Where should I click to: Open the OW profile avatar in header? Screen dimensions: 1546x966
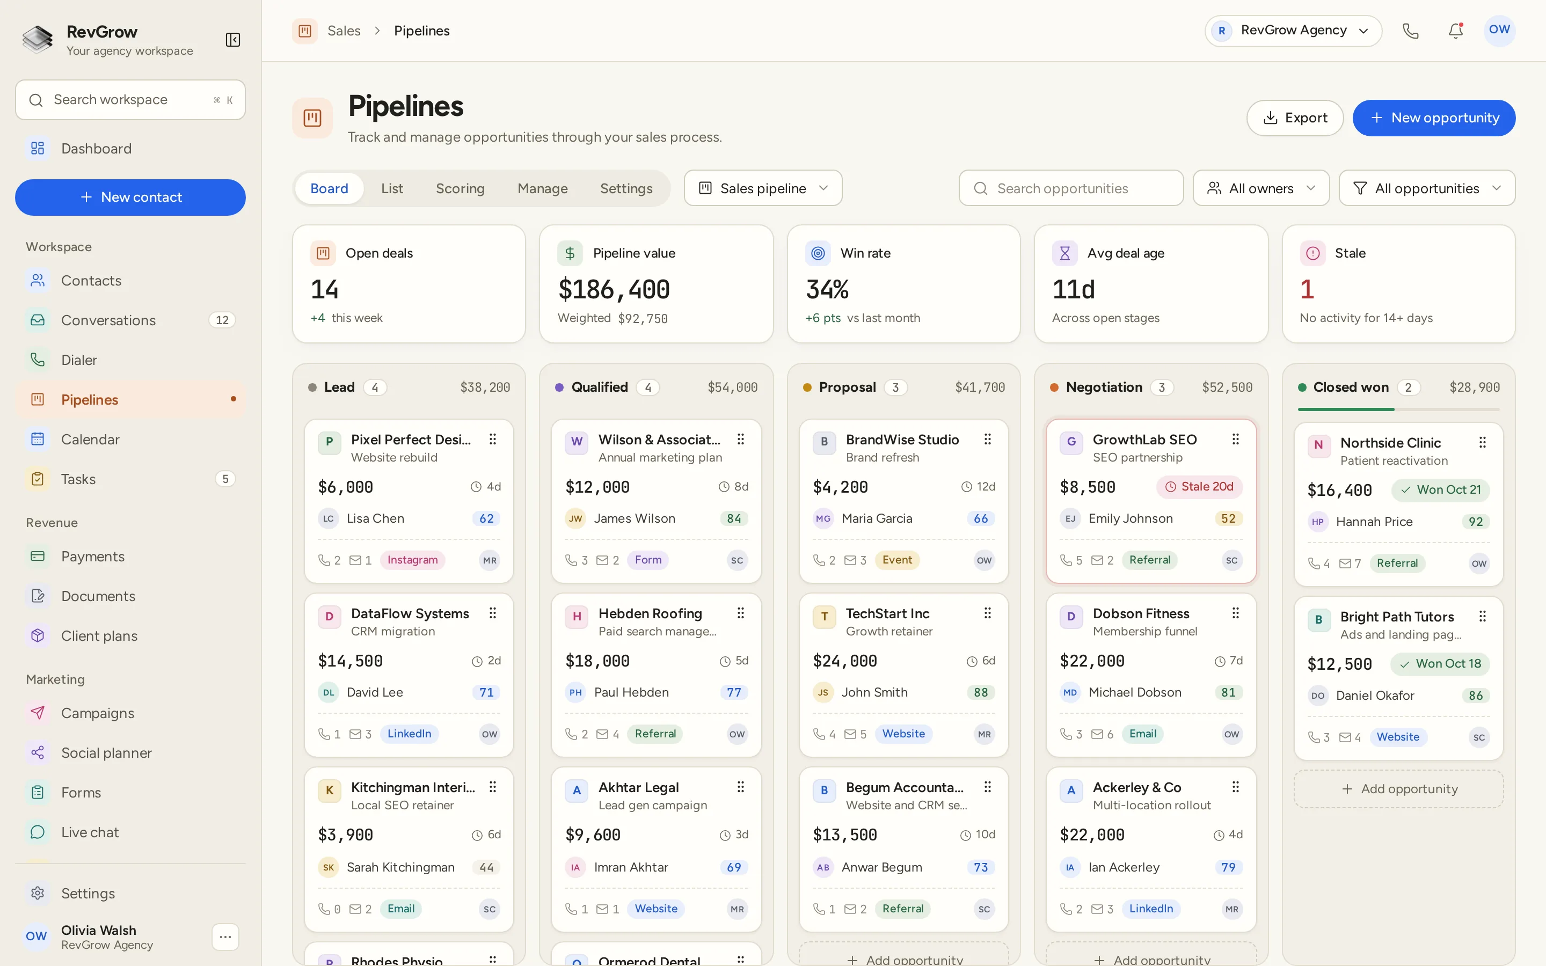[x=1499, y=31]
